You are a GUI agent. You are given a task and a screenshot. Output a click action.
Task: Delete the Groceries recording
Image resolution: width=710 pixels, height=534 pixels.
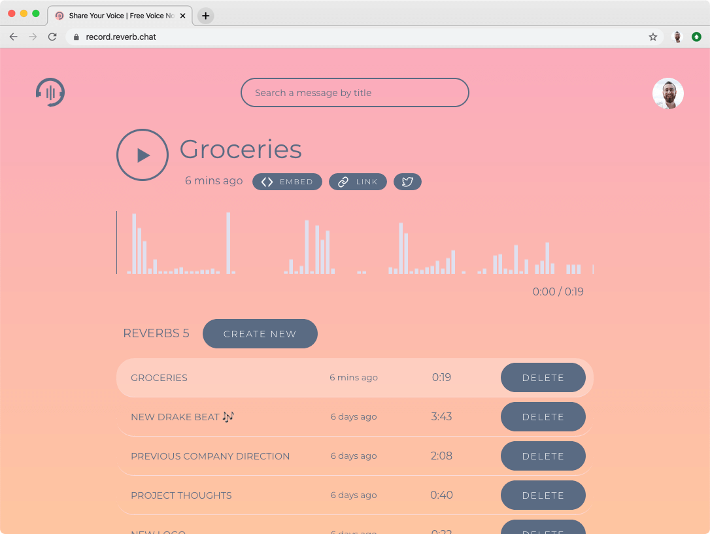click(543, 377)
